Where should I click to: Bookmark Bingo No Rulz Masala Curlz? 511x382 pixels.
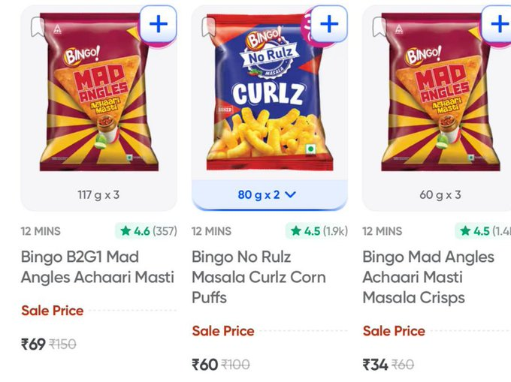coord(208,26)
